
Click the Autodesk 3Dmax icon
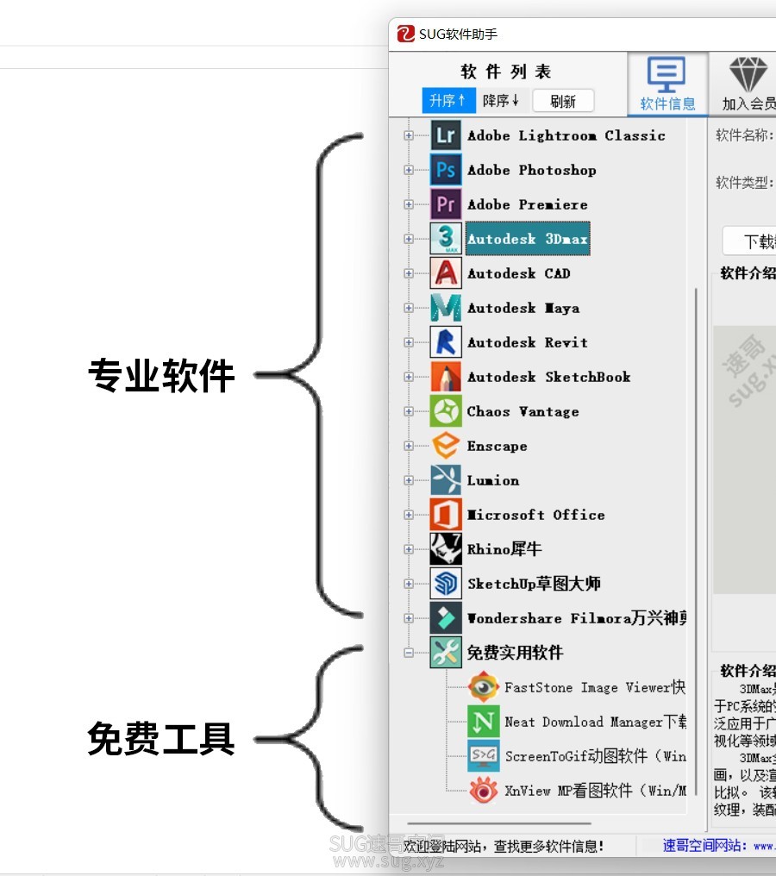point(446,239)
